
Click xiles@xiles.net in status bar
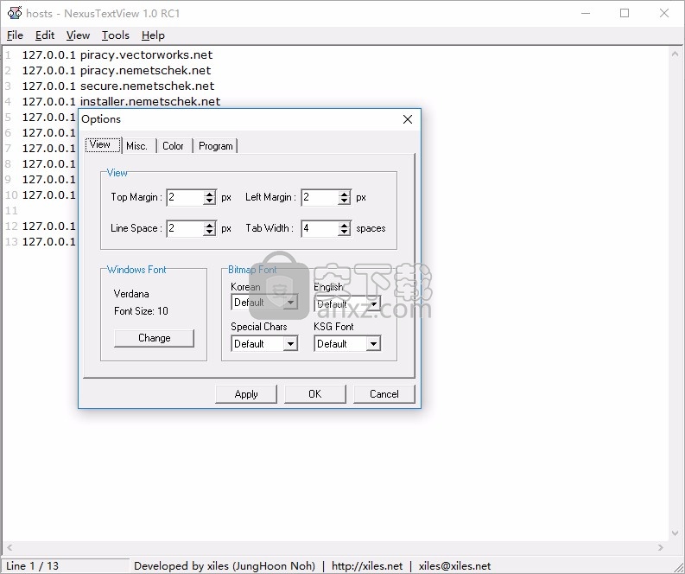coord(454,565)
